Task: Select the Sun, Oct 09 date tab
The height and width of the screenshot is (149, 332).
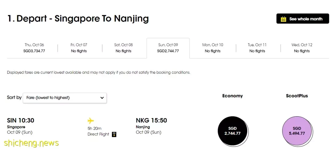Action: pos(168,48)
